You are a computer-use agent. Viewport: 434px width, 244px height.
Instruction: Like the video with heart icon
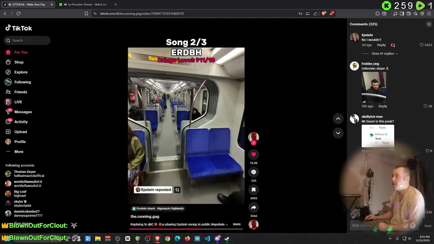click(x=253, y=155)
